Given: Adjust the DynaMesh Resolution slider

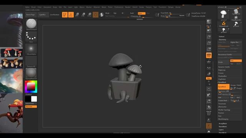Looking at the screenshot, I should point(230,91).
